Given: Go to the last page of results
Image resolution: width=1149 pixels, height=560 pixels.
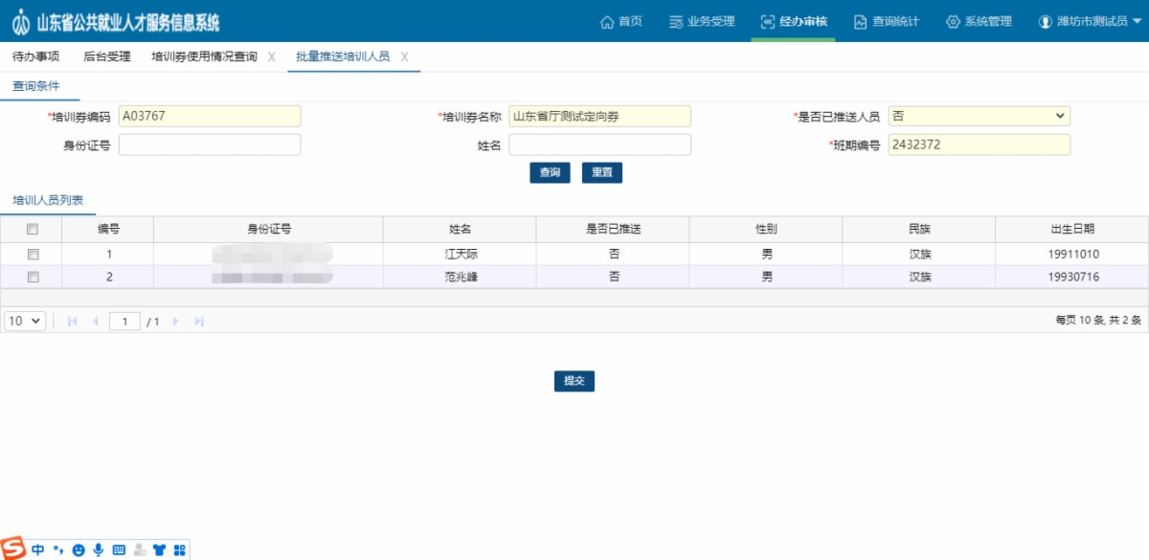Looking at the screenshot, I should [x=199, y=322].
